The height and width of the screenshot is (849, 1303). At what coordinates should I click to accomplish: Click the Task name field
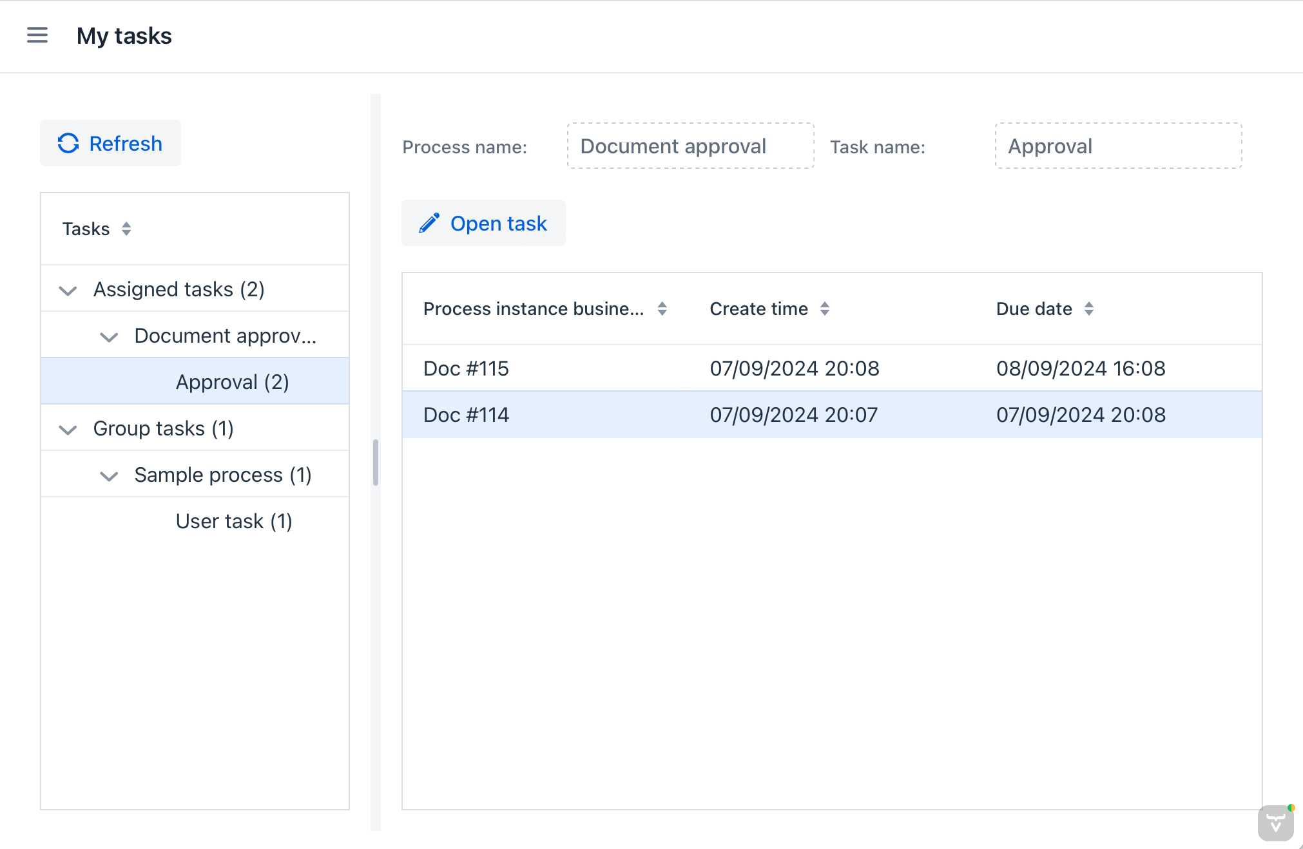[x=1118, y=146]
